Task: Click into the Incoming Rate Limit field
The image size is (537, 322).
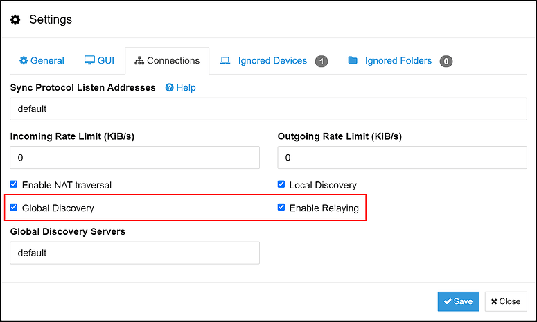Action: [x=134, y=158]
